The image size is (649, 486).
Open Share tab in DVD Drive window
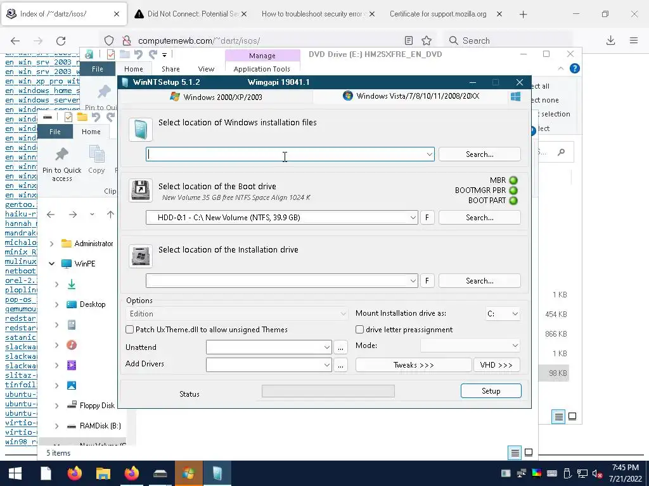tap(170, 69)
